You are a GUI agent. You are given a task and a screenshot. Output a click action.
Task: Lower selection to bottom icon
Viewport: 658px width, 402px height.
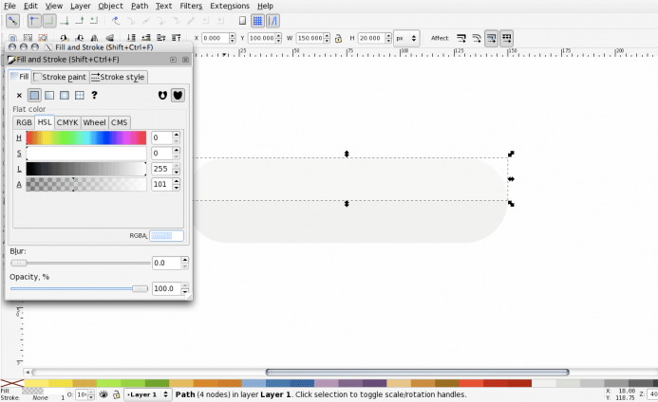point(131,38)
